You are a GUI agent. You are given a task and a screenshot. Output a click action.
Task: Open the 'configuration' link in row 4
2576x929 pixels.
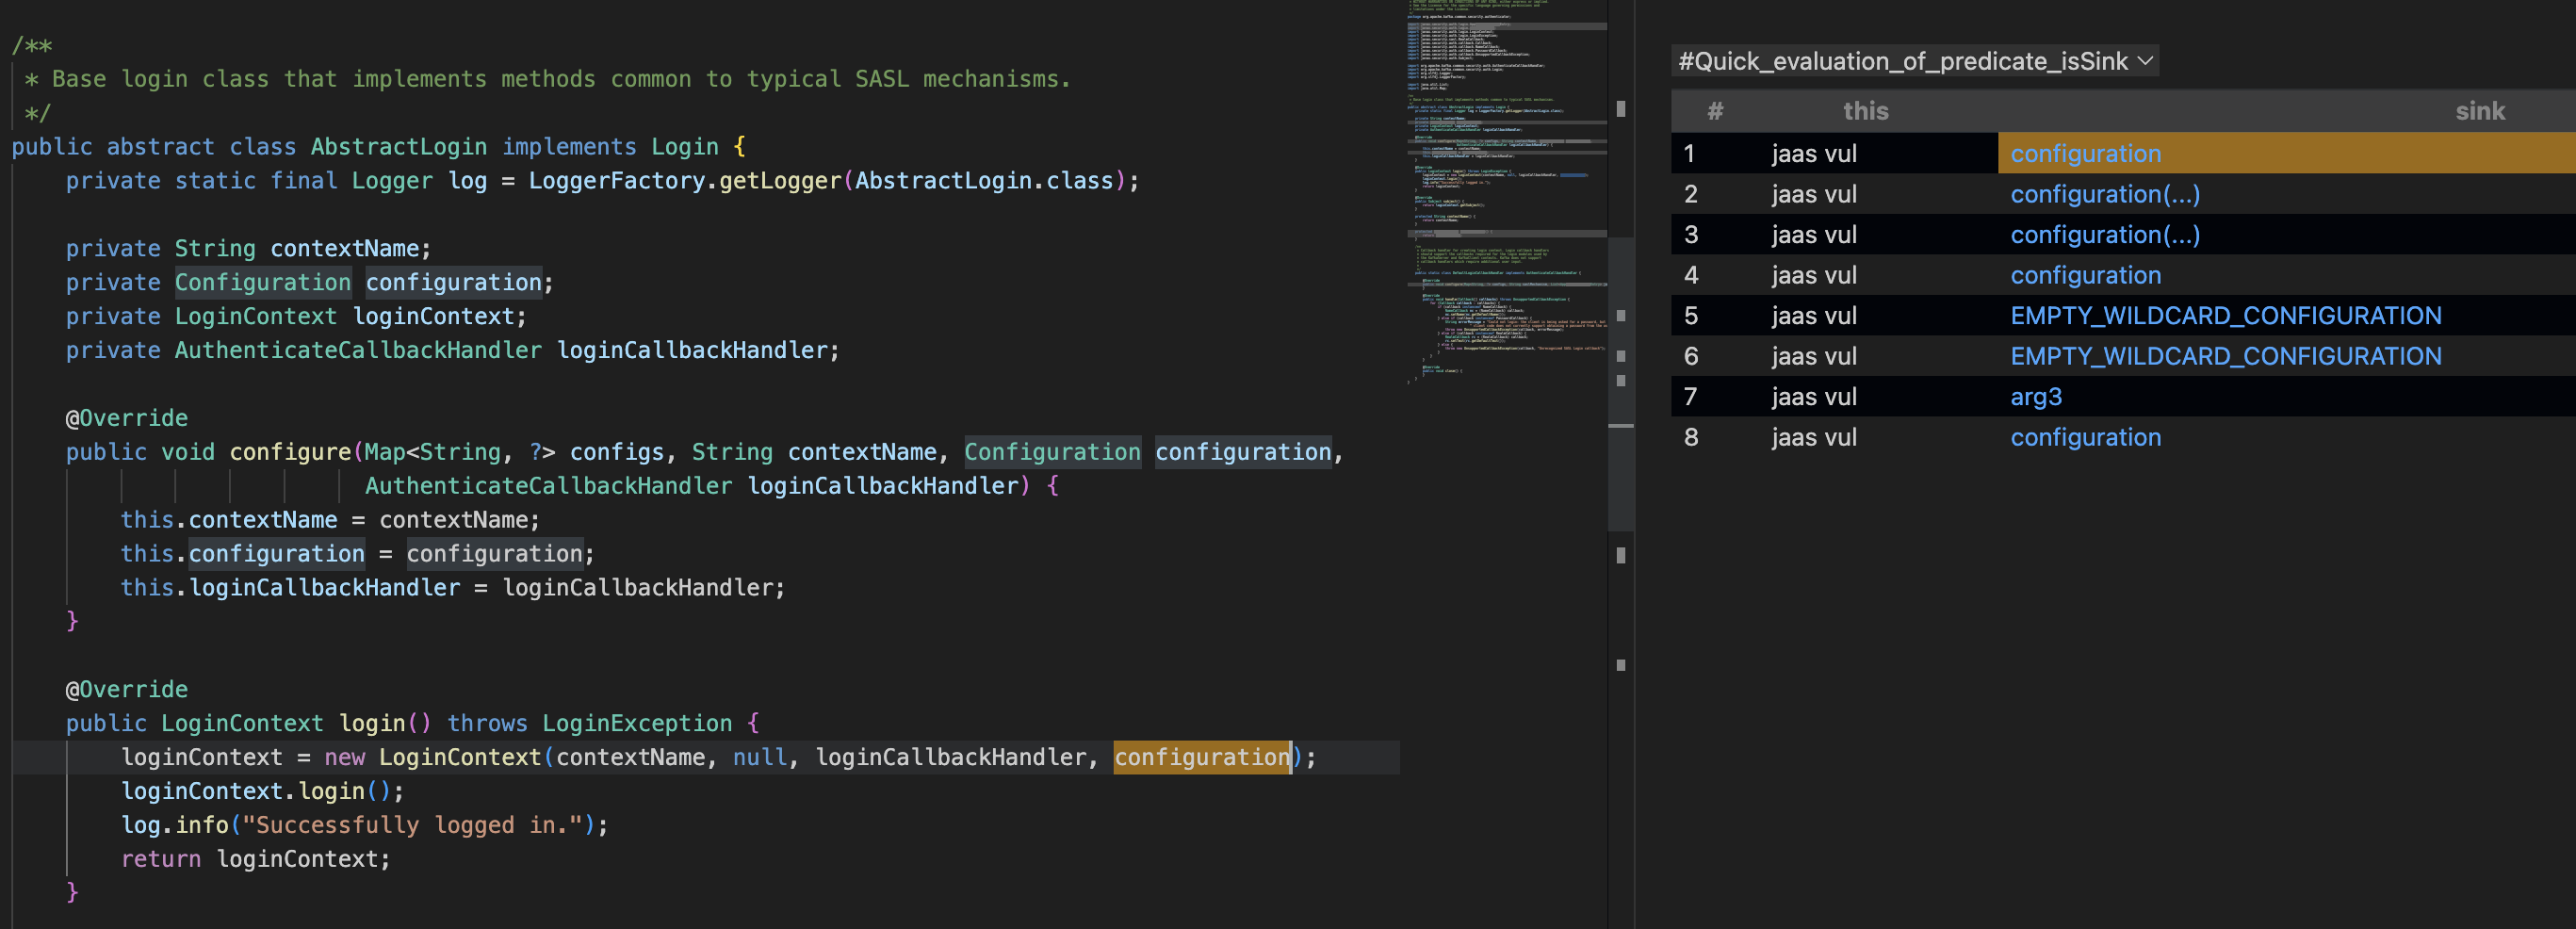pos(2085,275)
